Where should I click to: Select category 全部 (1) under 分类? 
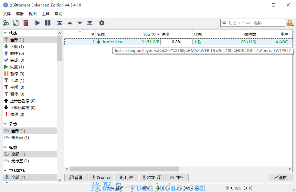click(30, 131)
